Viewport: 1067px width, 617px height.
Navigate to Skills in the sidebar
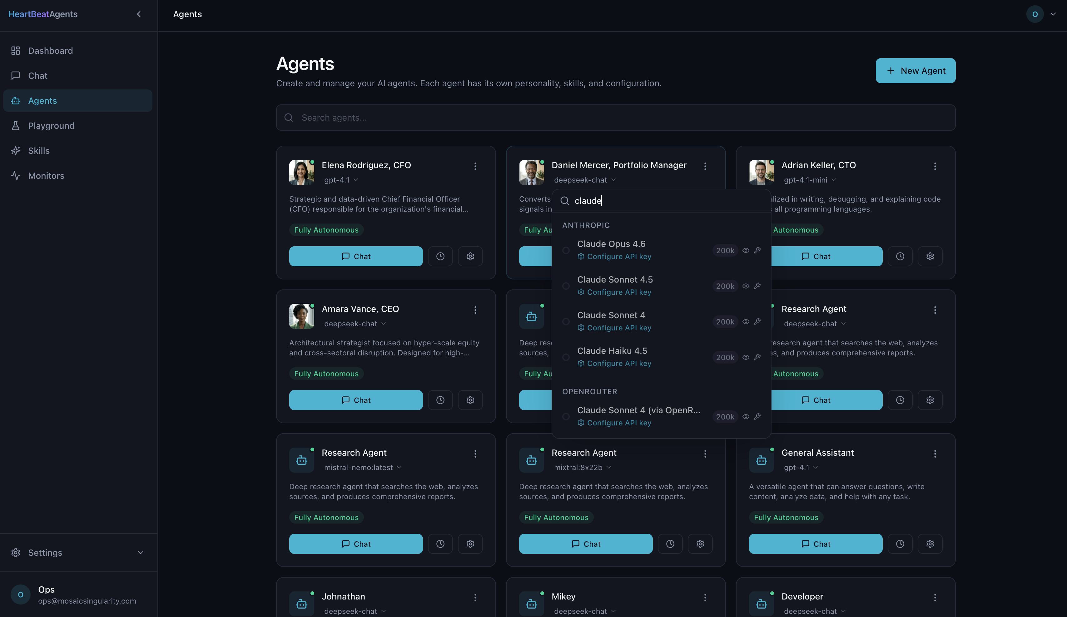point(78,151)
